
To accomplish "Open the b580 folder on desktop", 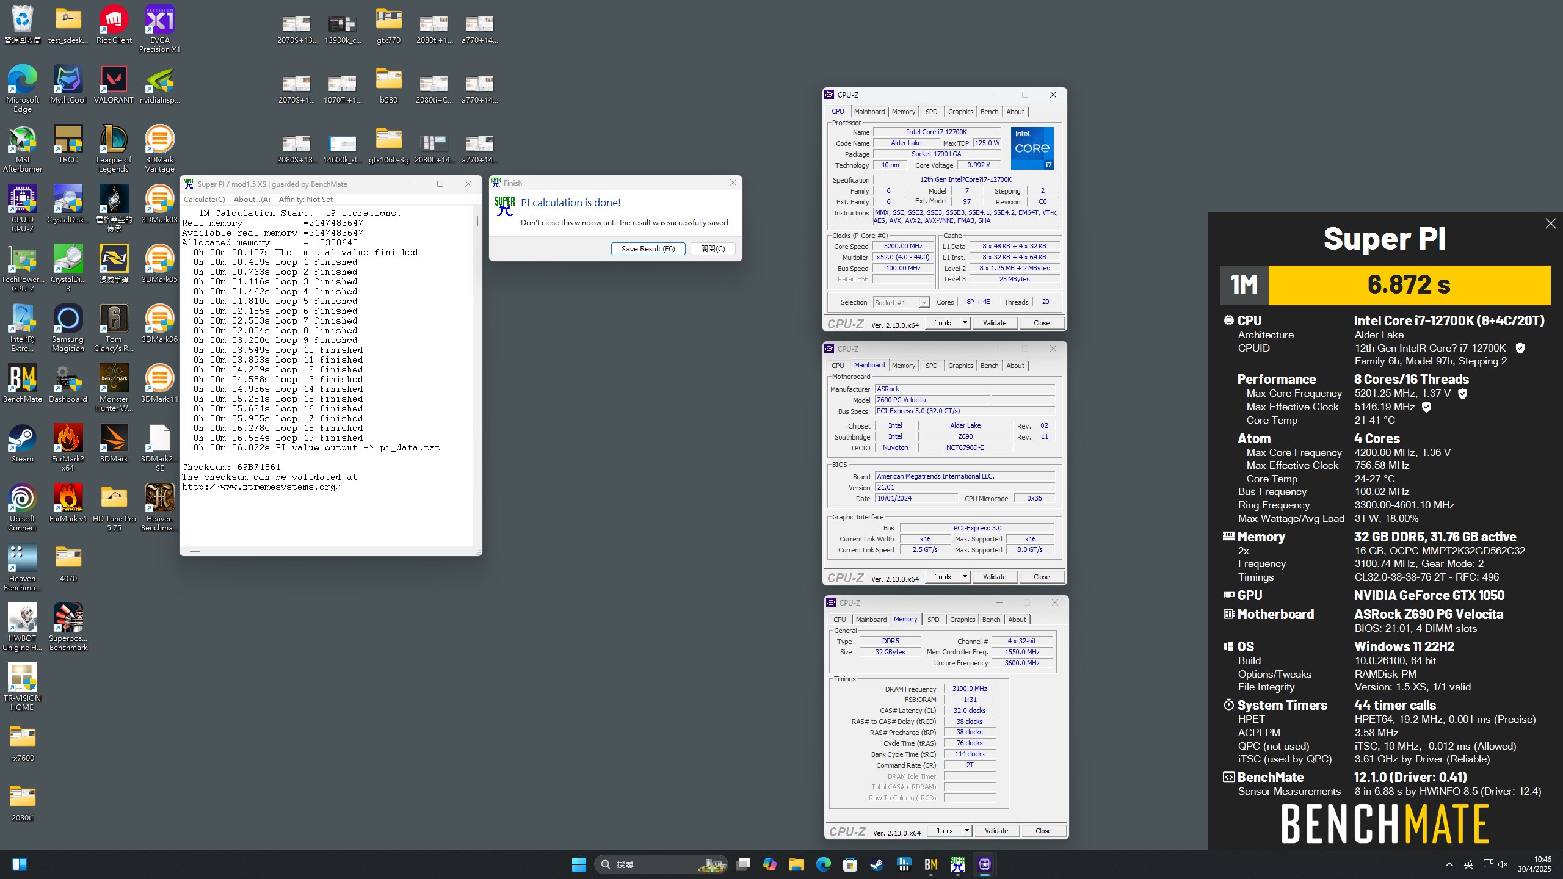I will coord(388,85).
